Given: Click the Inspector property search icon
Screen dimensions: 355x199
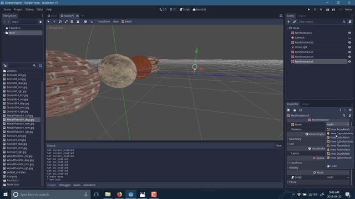Looking at the screenshot, I should point(344,116).
